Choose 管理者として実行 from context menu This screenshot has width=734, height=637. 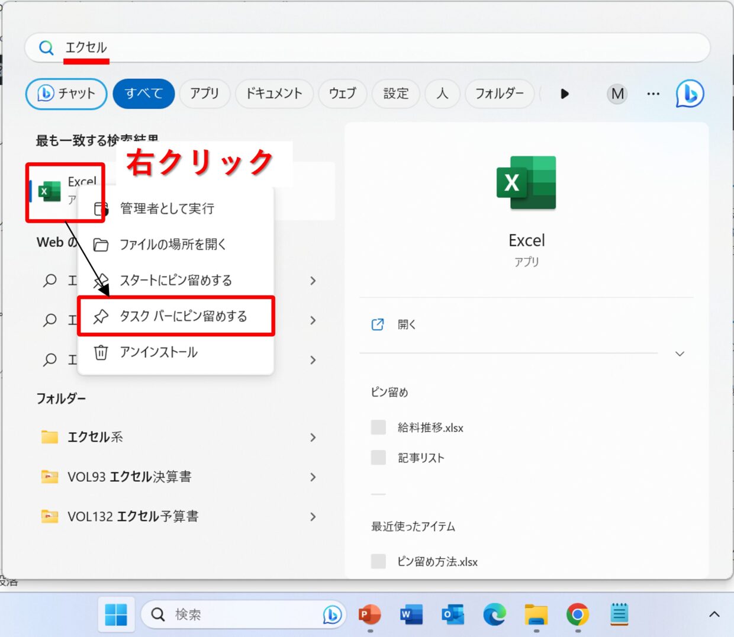pos(176,208)
